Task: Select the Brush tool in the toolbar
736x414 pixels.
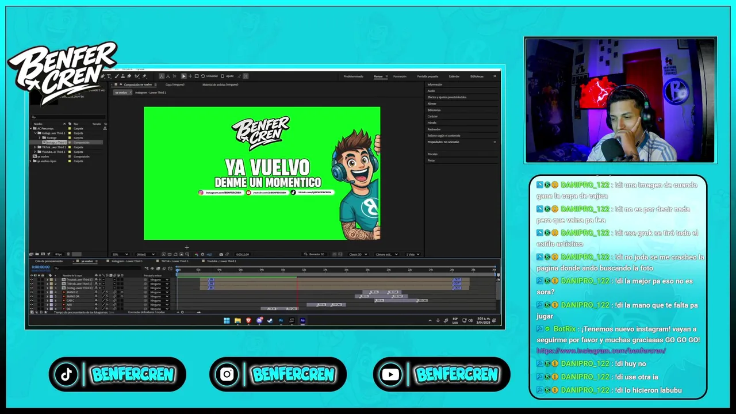Action: 117,76
